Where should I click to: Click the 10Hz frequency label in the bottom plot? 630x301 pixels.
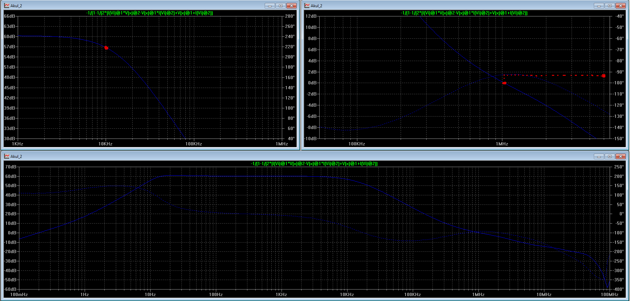150,294
